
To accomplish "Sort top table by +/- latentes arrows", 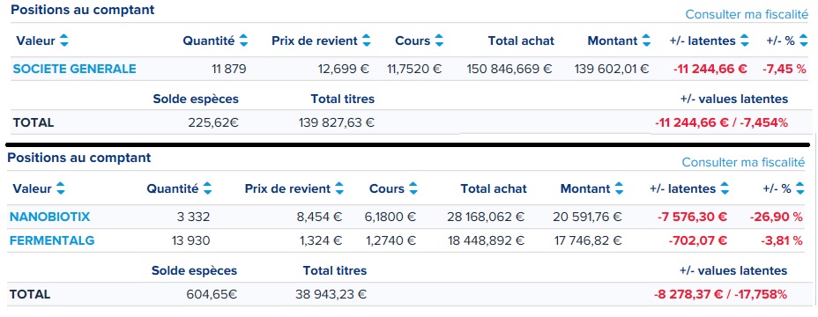I will coord(745,41).
